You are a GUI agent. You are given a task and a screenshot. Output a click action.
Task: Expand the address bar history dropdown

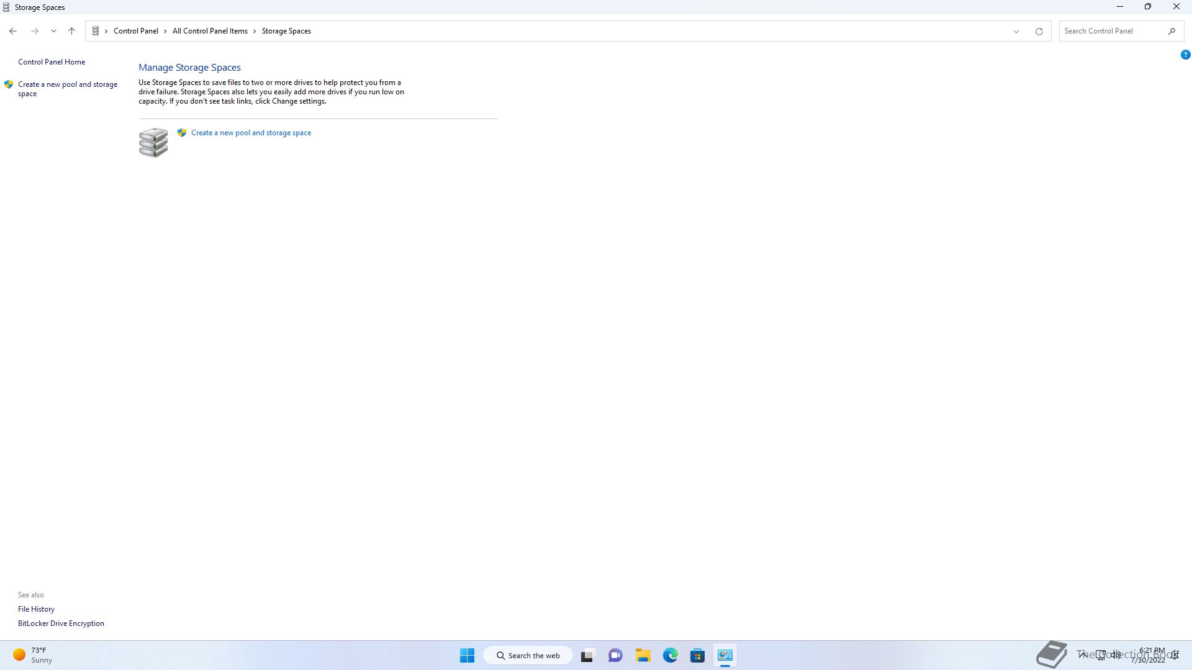click(1016, 31)
